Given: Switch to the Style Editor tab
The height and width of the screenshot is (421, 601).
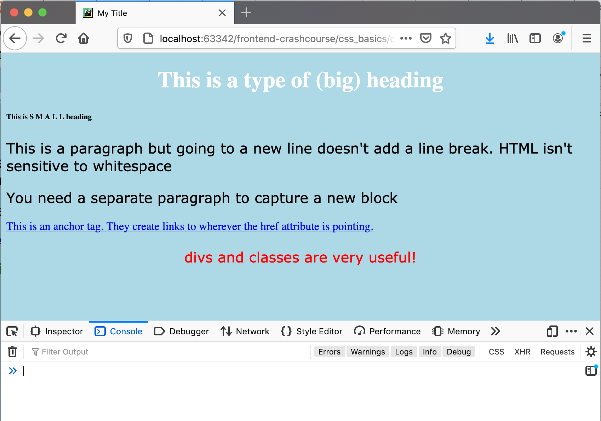Looking at the screenshot, I should [x=312, y=331].
